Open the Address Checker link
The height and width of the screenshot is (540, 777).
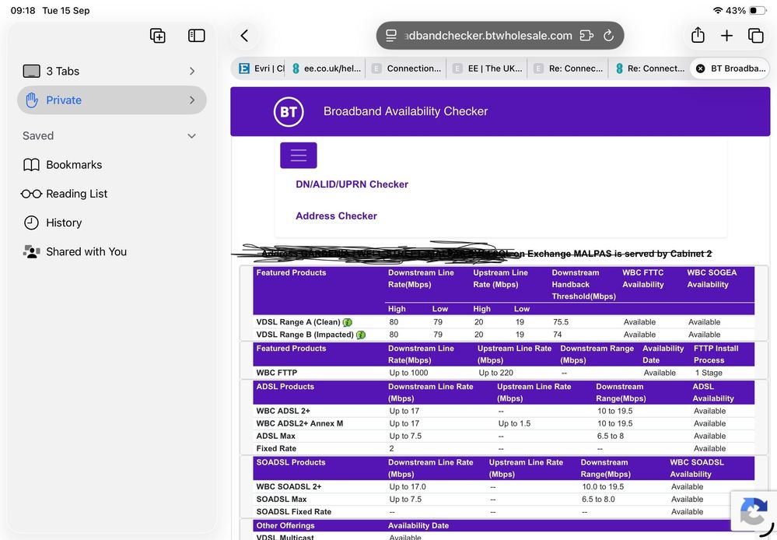pos(337,216)
